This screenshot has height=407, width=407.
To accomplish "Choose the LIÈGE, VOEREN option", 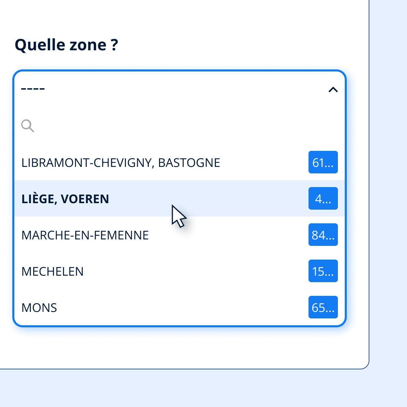I will click(65, 199).
